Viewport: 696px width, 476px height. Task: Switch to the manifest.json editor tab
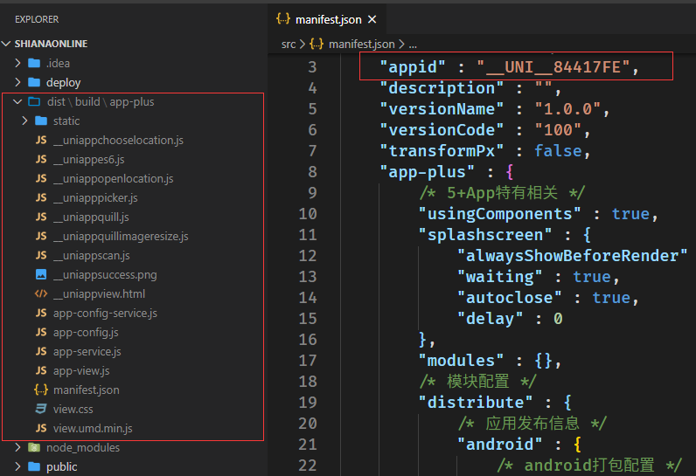tap(327, 19)
